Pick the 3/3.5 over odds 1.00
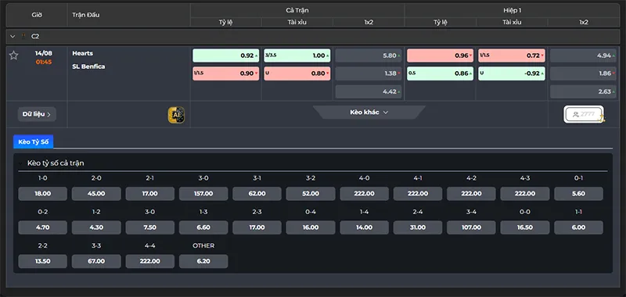 297,55
